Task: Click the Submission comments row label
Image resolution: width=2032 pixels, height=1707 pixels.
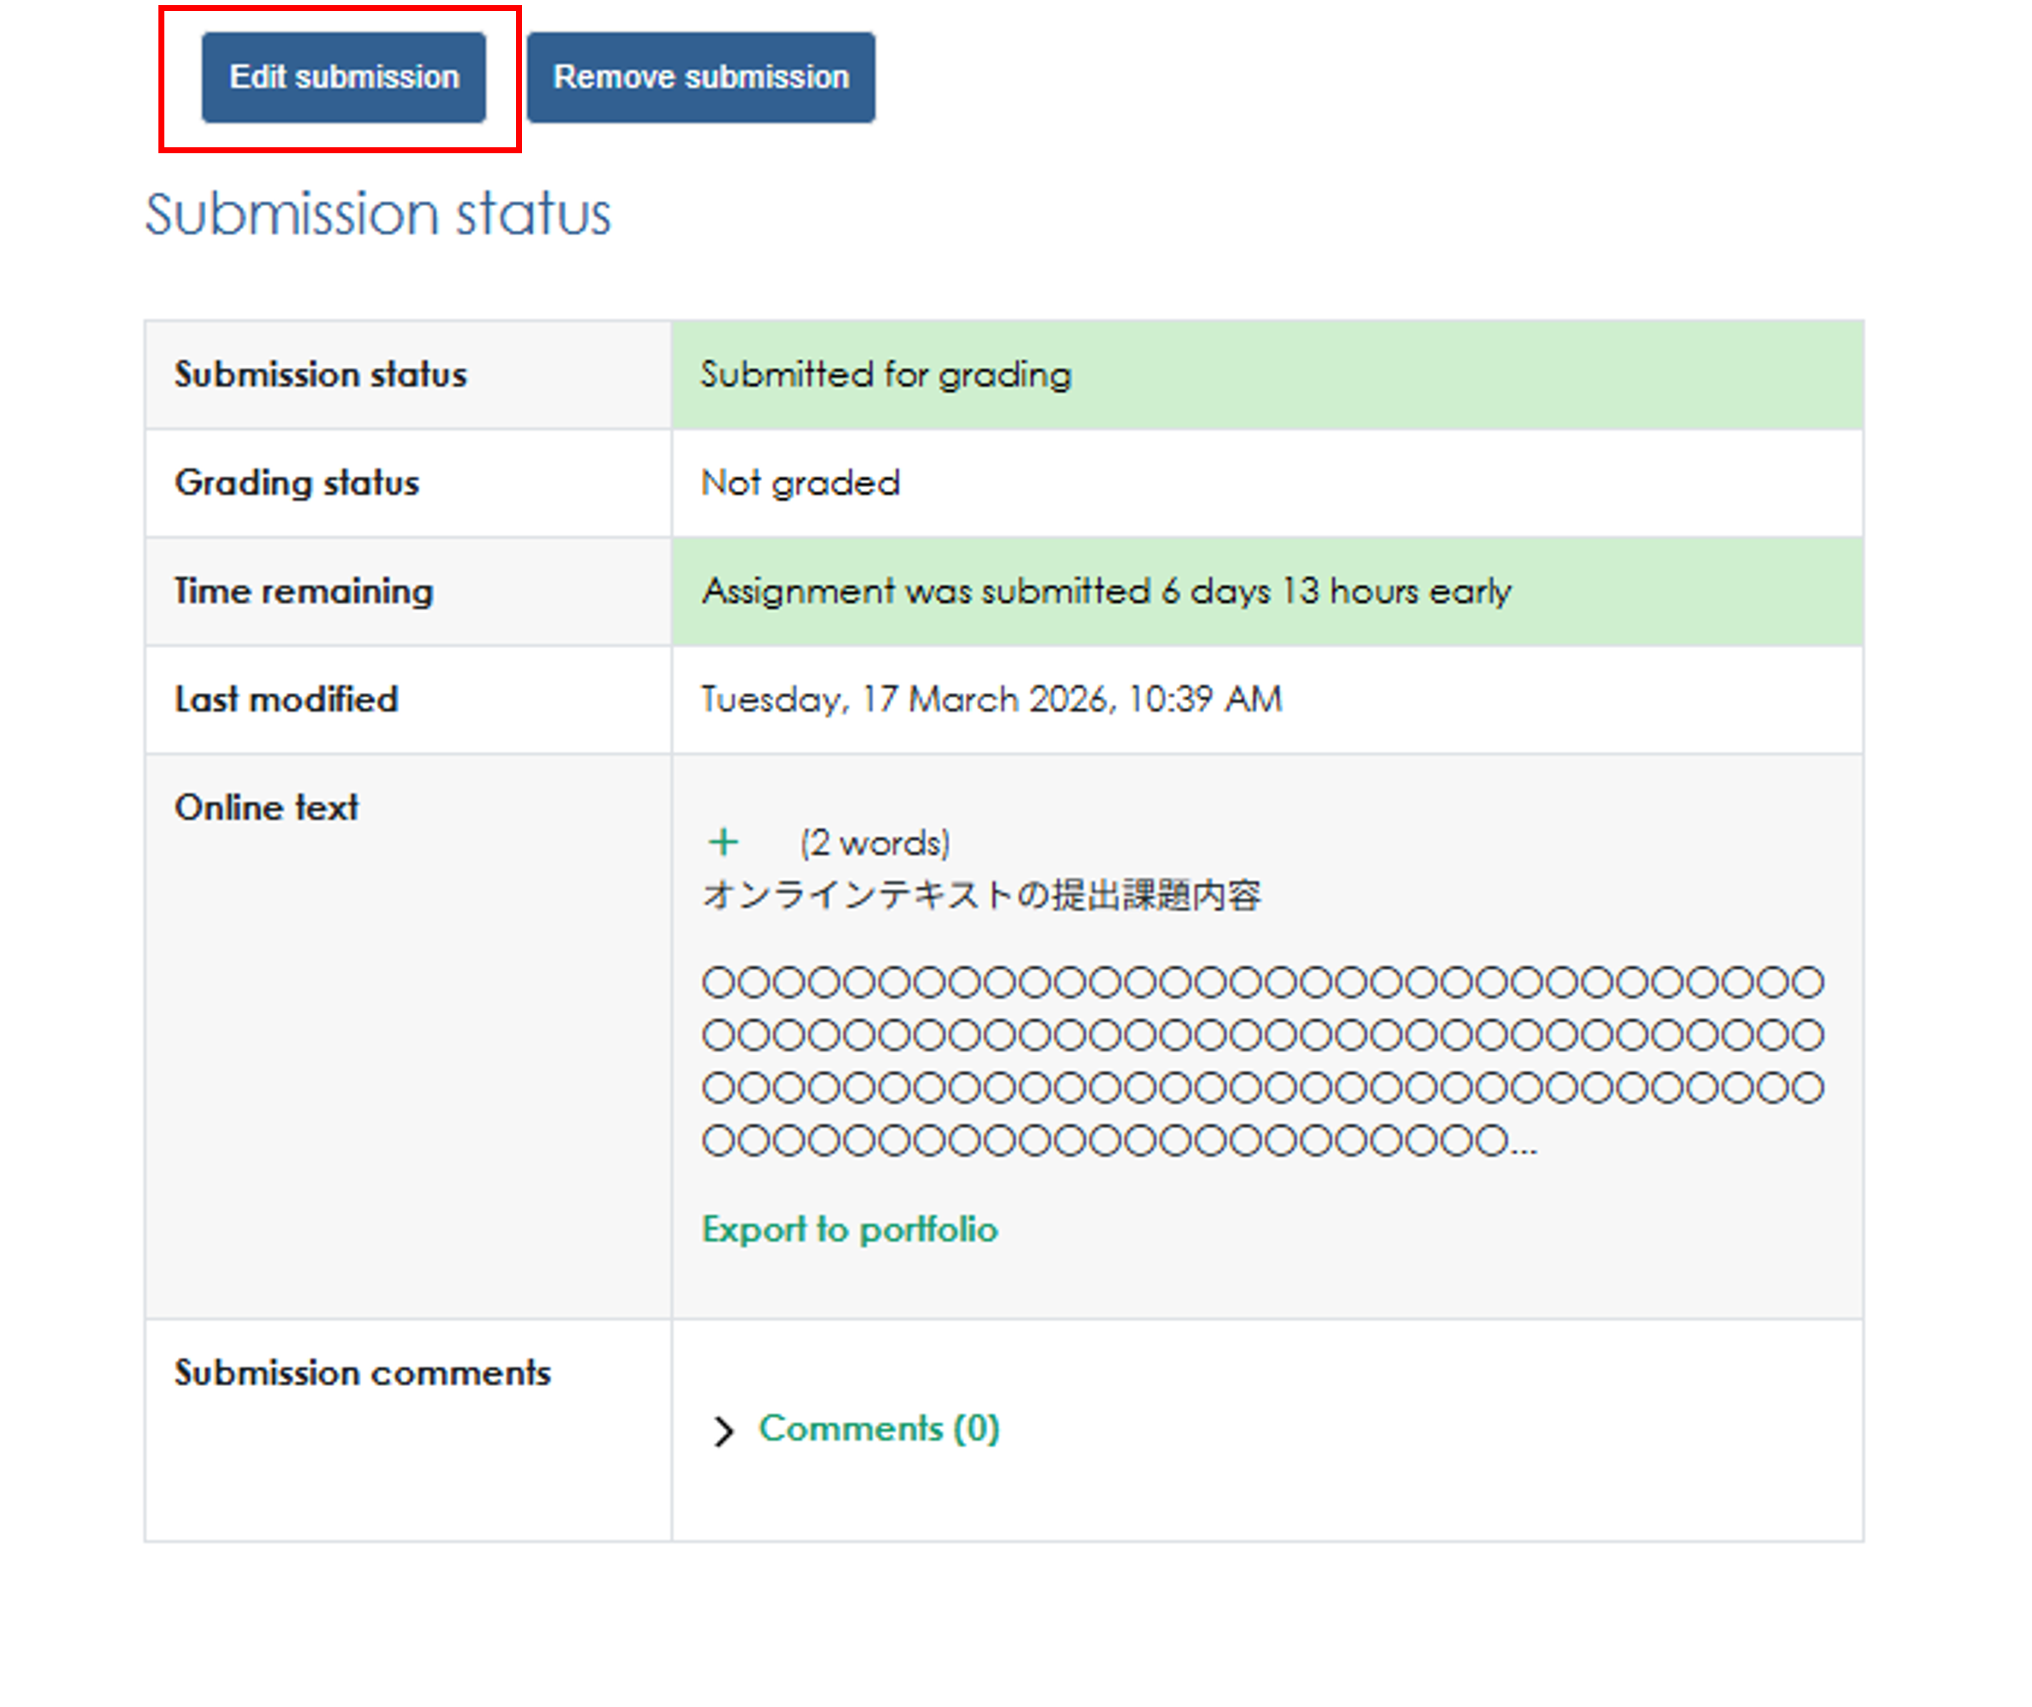Action: pos(362,1373)
